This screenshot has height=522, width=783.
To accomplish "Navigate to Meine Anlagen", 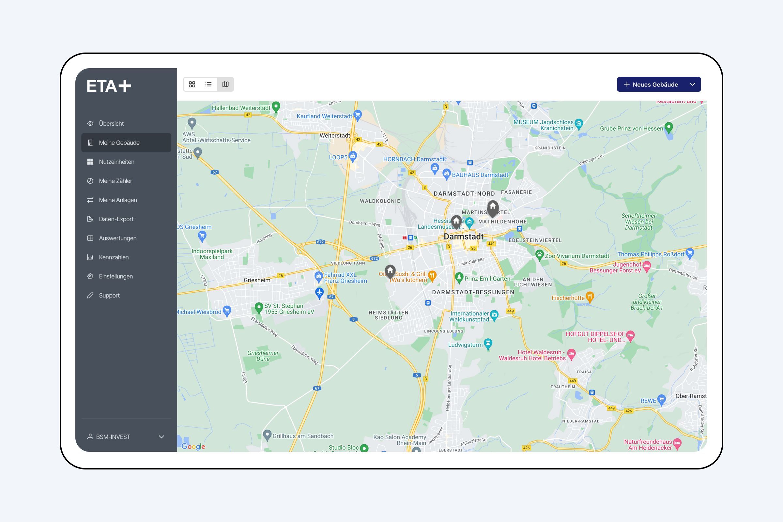I will pyautogui.click(x=126, y=200).
